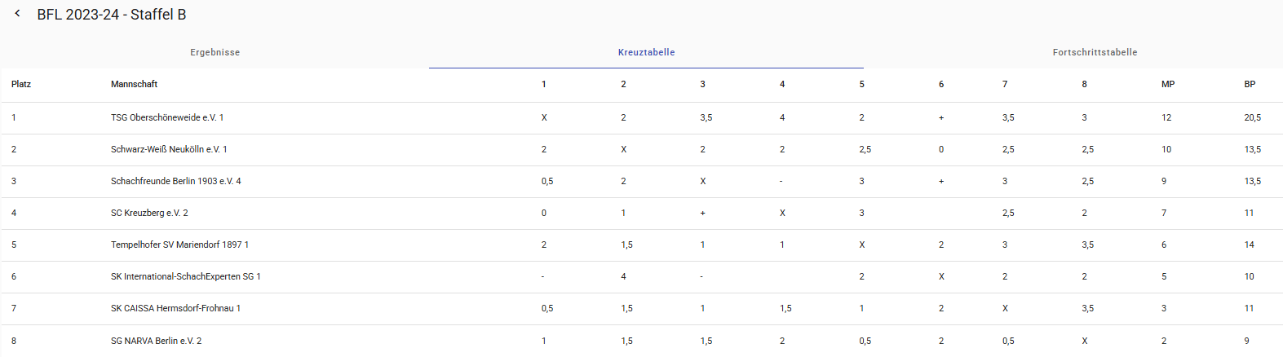Screen dimensions: 1283x357
Task: Click the back arrow icon
Action: click(17, 14)
